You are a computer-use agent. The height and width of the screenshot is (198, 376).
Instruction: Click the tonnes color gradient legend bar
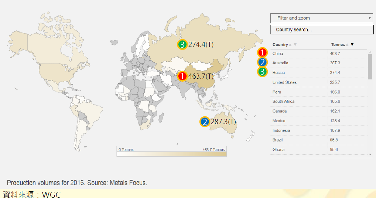[x=171, y=154]
